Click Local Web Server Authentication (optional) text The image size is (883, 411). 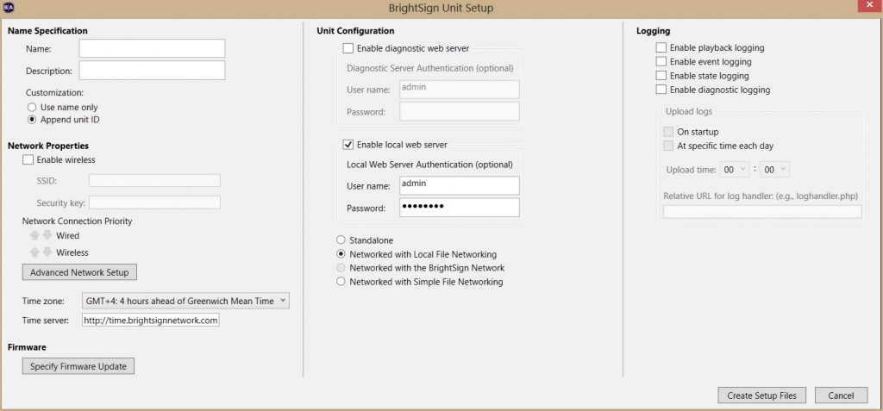pyautogui.click(x=429, y=165)
